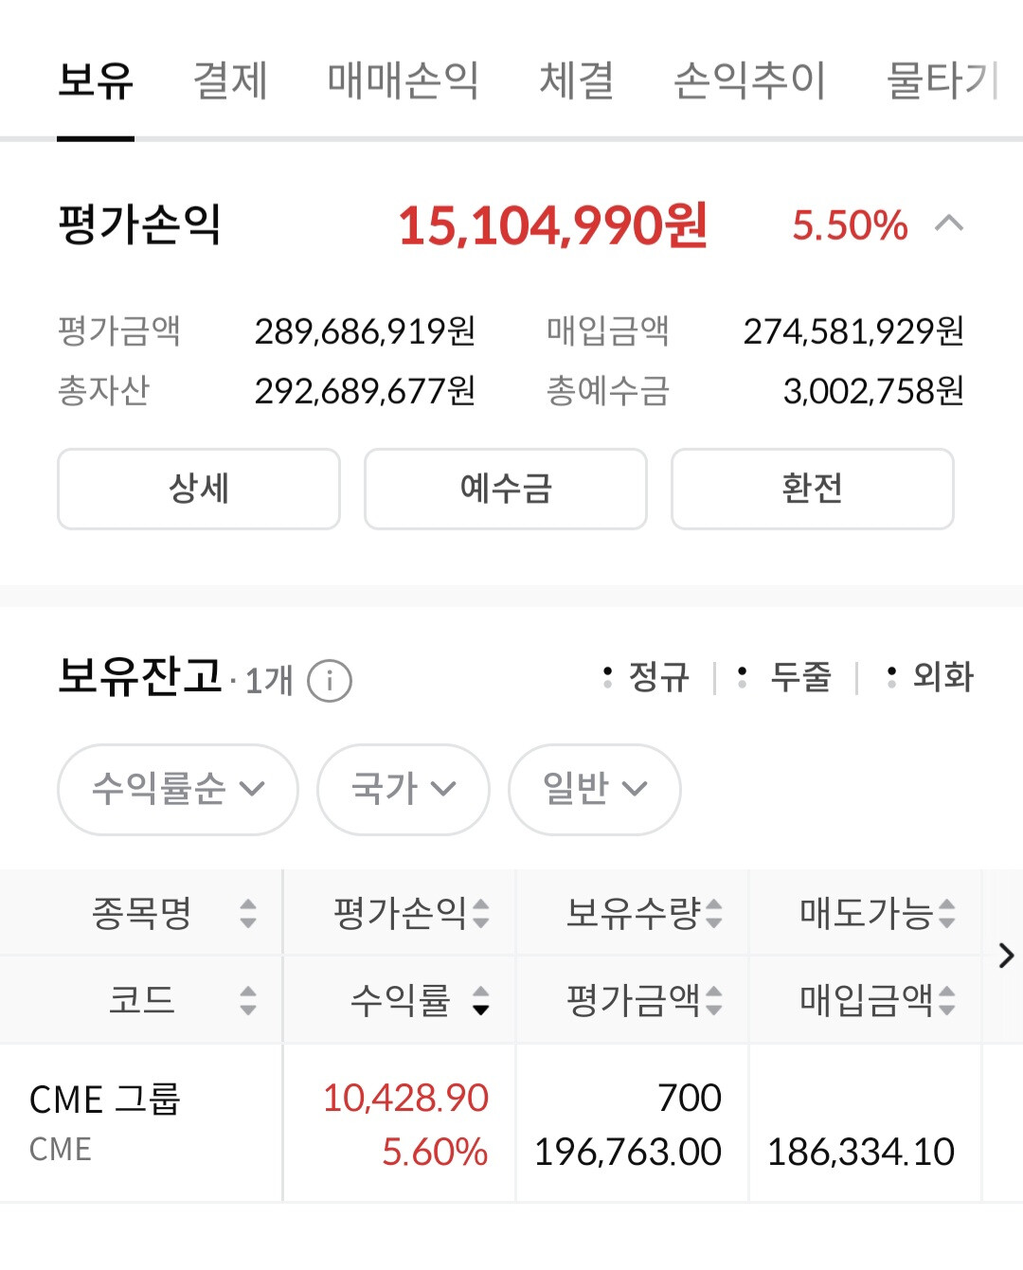Screen dimensions: 1023x1270
Task: Switch to the 손익추이 tab
Action: tap(749, 80)
